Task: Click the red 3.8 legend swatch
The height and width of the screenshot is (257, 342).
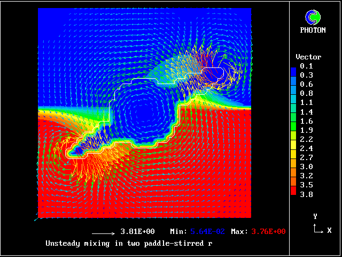Action: click(293, 194)
